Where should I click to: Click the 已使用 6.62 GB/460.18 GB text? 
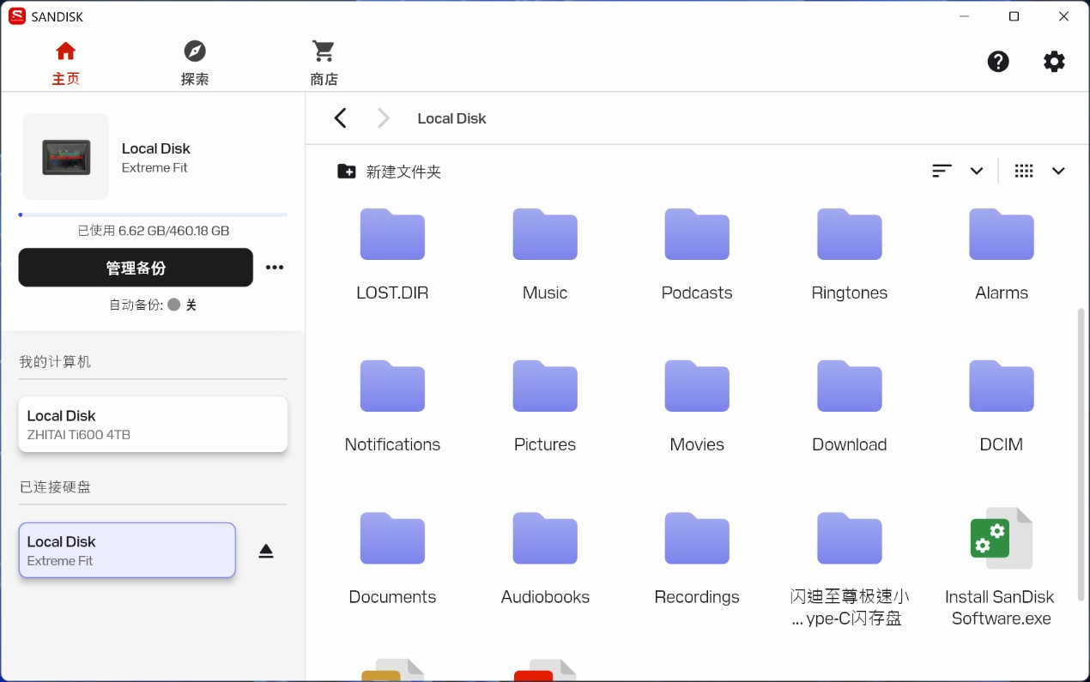coord(153,231)
